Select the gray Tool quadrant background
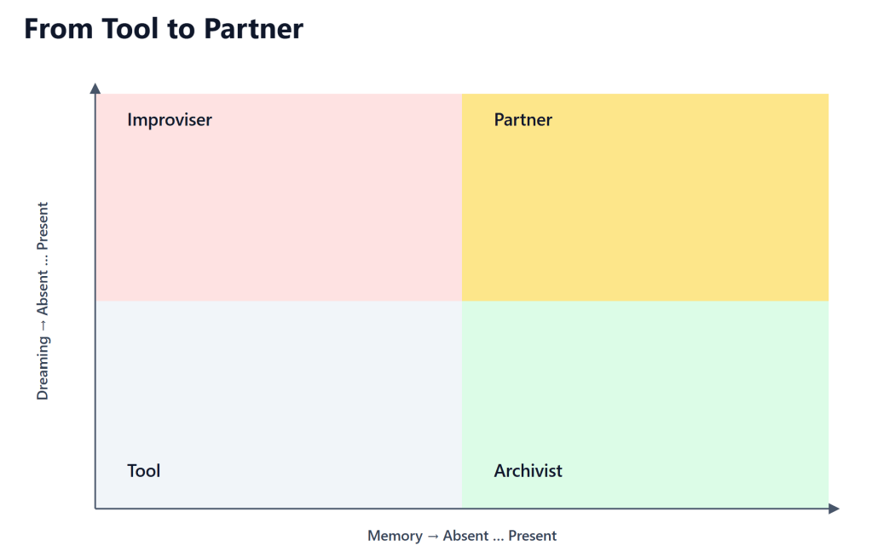This screenshot has height=552, width=872. coord(278,392)
